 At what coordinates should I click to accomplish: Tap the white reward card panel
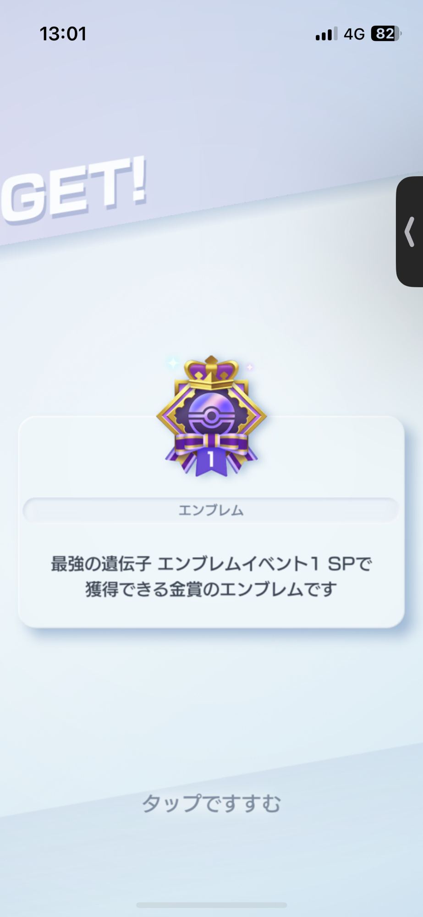211,522
